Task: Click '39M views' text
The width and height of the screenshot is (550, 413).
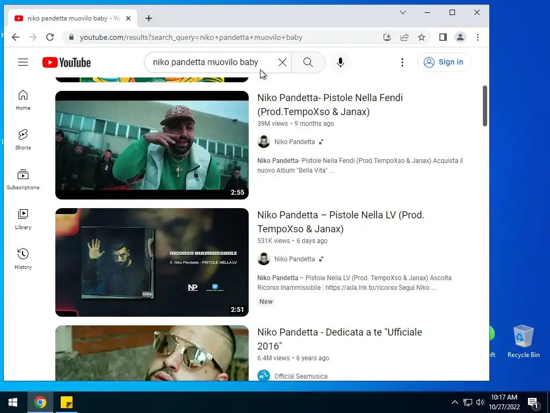Action: click(272, 124)
